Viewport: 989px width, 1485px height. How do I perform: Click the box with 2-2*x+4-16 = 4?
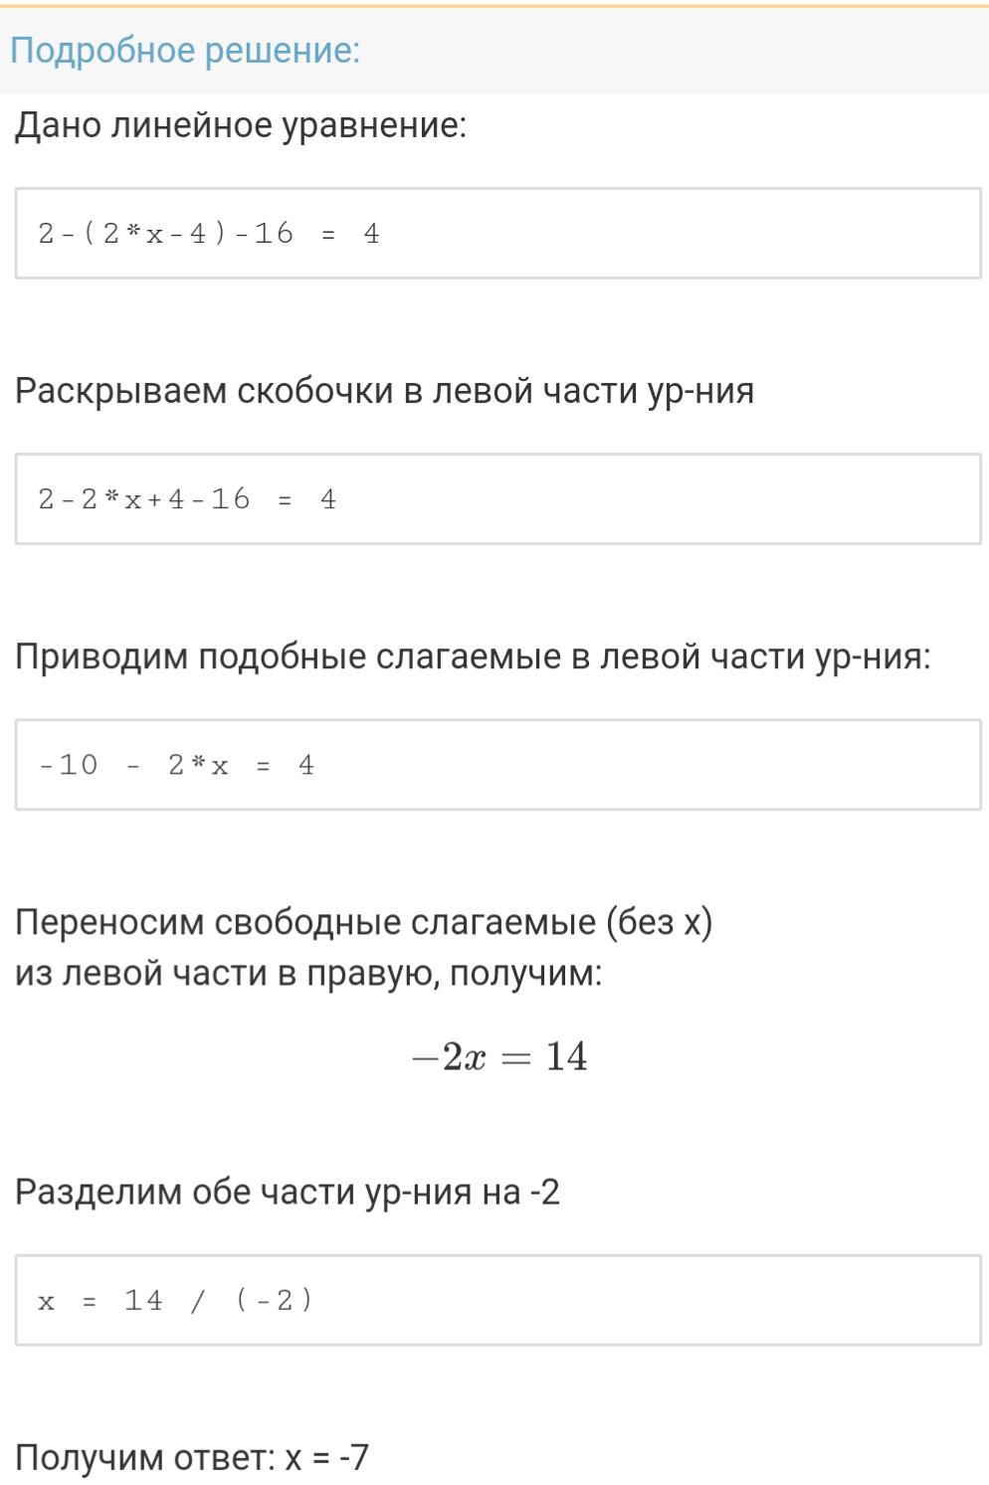pyautogui.click(x=498, y=498)
